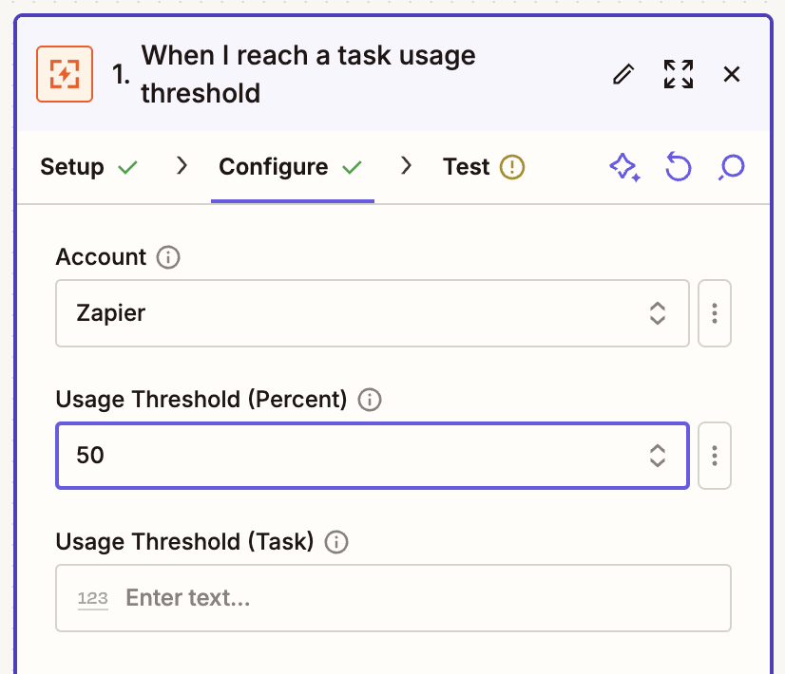Show info tooltip for Account field
The image size is (785, 674).
(167, 257)
